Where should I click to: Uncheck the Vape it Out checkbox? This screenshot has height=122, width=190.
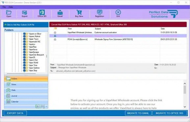24,60
